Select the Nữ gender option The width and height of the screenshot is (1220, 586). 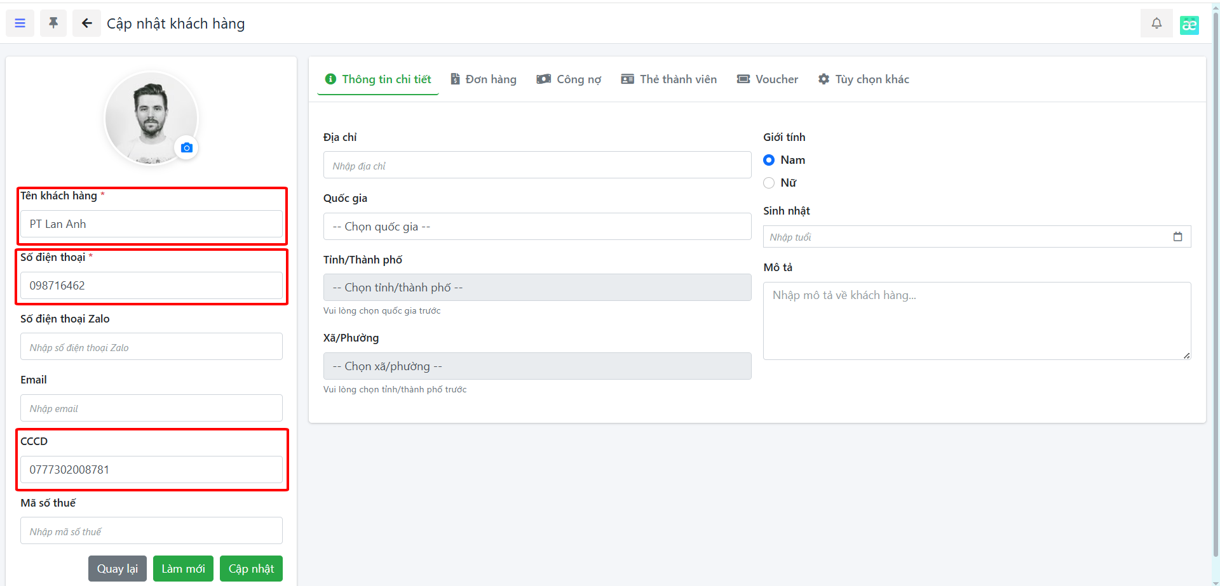[769, 183]
